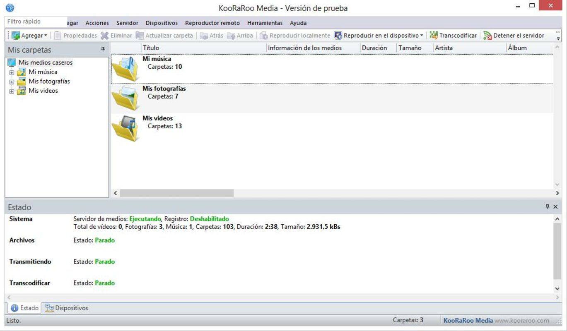Screen dimensions: 567x331
Task: Open the www.kooraroo.com link
Action: coord(522,321)
